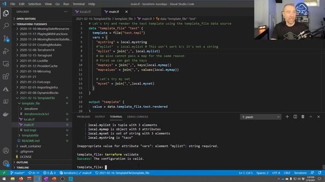The height and width of the screenshot is (182, 325).
Task: Maximize the panel with up chevron
Action: (311, 117)
